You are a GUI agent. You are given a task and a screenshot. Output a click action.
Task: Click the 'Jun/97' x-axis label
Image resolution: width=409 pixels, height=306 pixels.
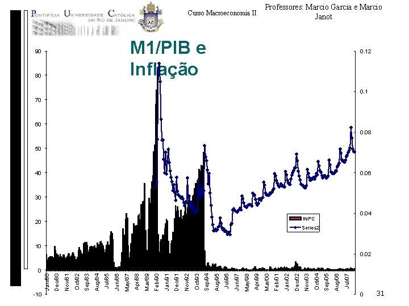[236, 282]
